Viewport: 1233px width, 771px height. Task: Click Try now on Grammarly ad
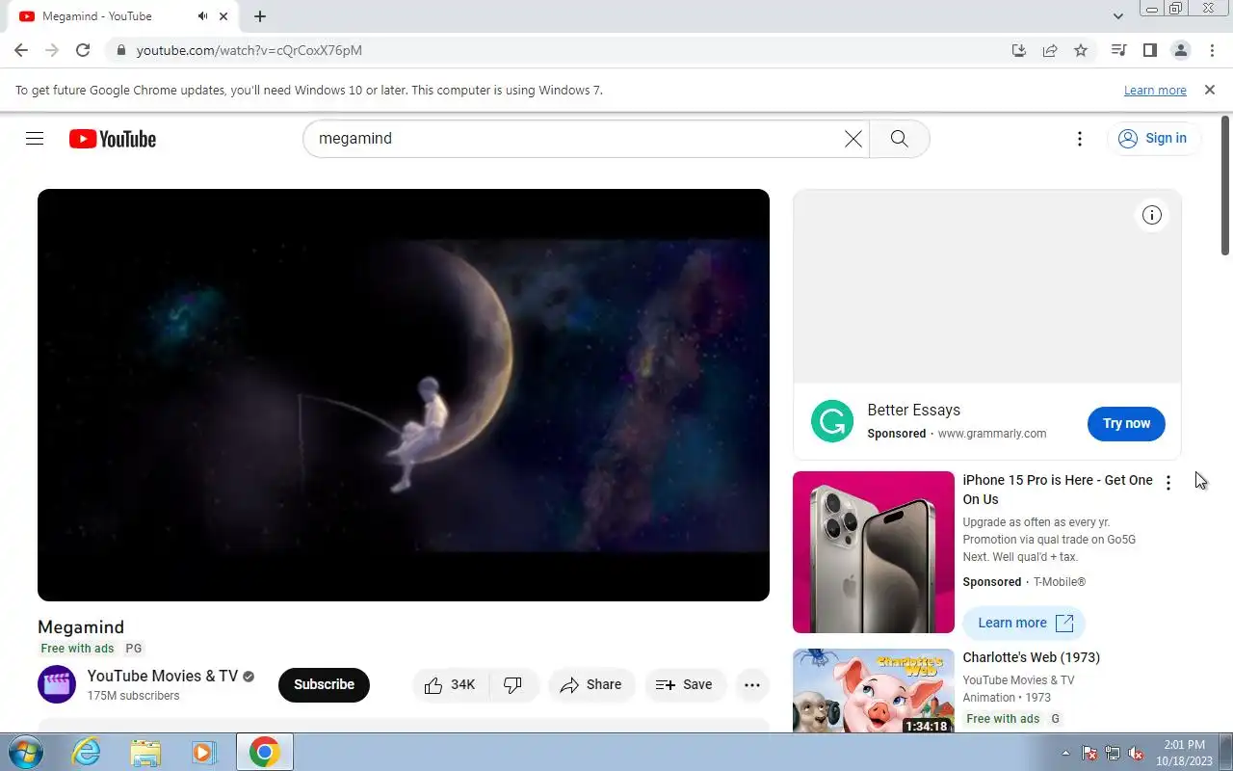point(1126,423)
